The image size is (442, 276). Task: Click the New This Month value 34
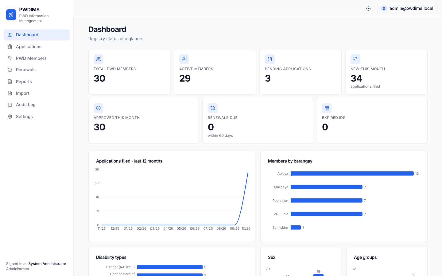coord(356,79)
